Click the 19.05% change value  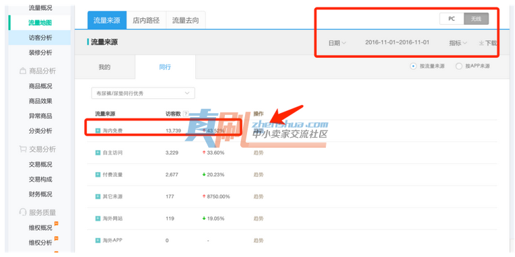[x=215, y=218]
